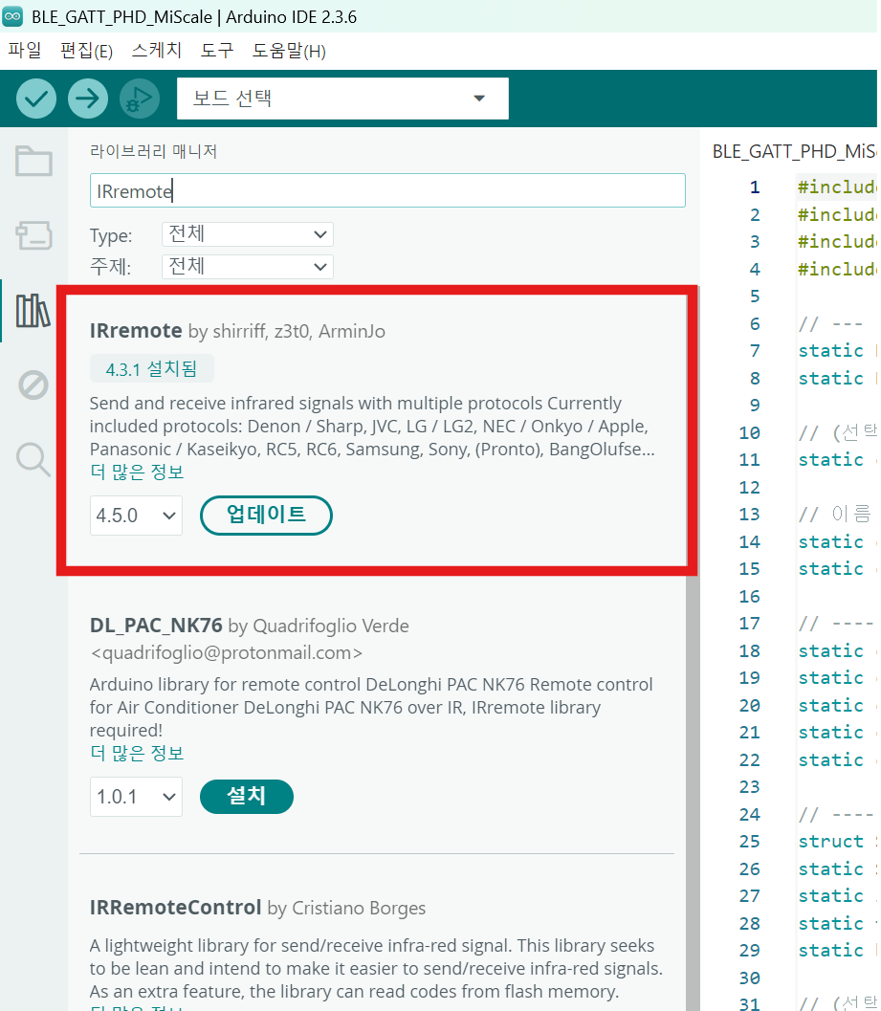Open 더 많은 정보 link under DL_PAC_NK76
This screenshot has height=1011, width=881.
click(x=138, y=753)
